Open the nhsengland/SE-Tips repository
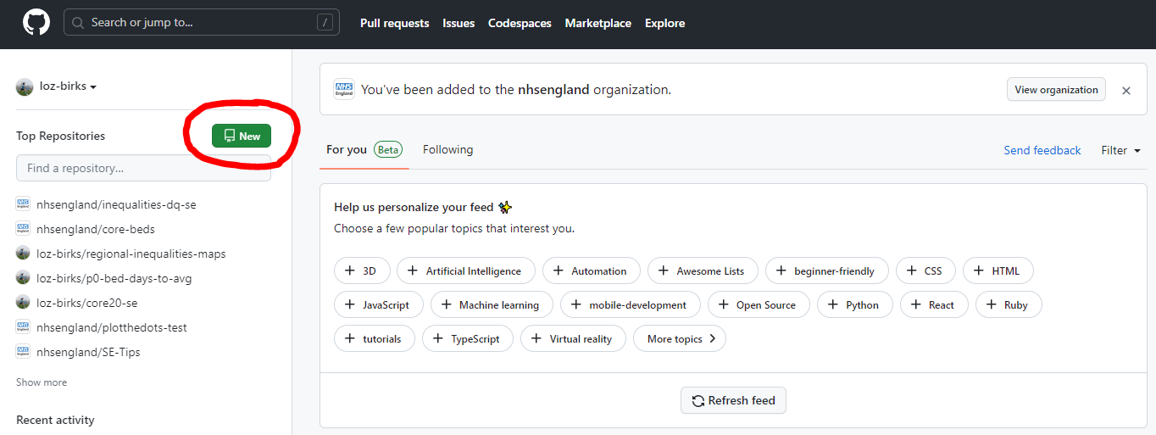This screenshot has height=435, width=1156. (x=88, y=352)
